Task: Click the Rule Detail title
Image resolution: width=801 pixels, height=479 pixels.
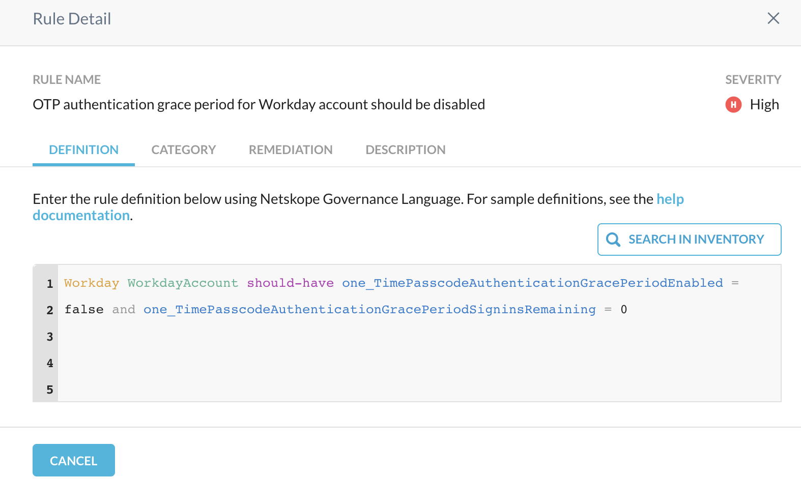Action: click(72, 19)
